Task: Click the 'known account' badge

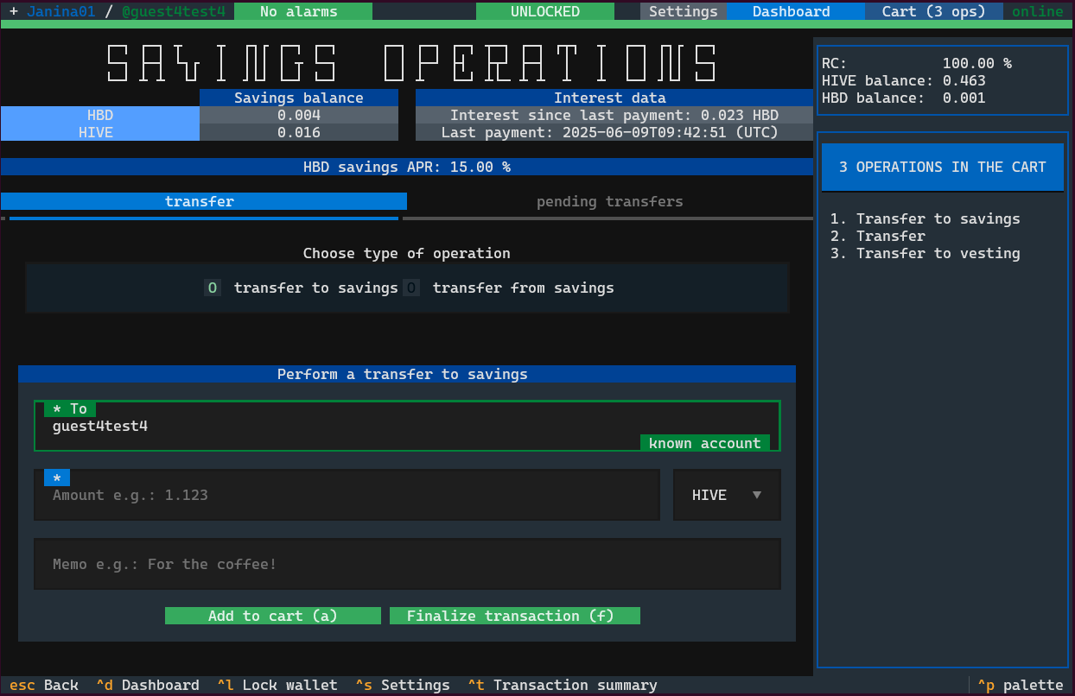Action: point(705,443)
